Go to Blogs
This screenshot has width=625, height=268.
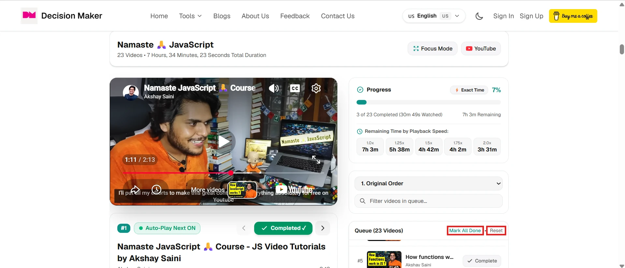222,16
